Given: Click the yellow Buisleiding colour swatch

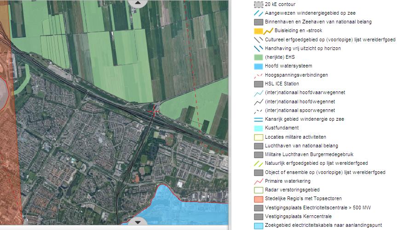Looking at the screenshot, I should 259,31.
